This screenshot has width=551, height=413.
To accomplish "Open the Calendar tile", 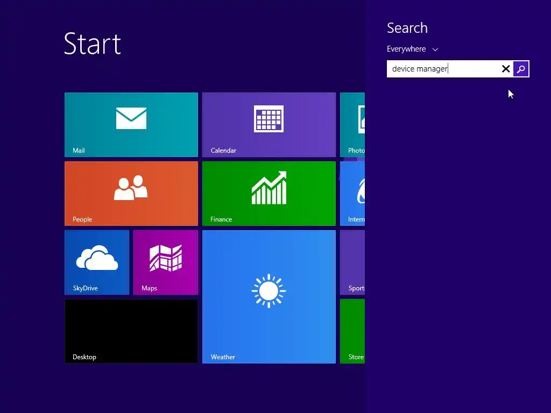I will point(269,125).
